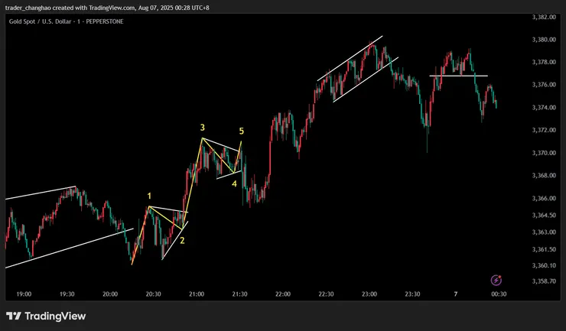
Task: Select the 3,382.00 price axis label
Action: (x=544, y=17)
